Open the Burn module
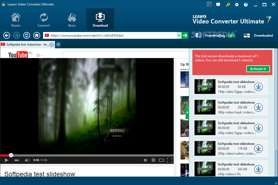 pyautogui.click(x=72, y=20)
